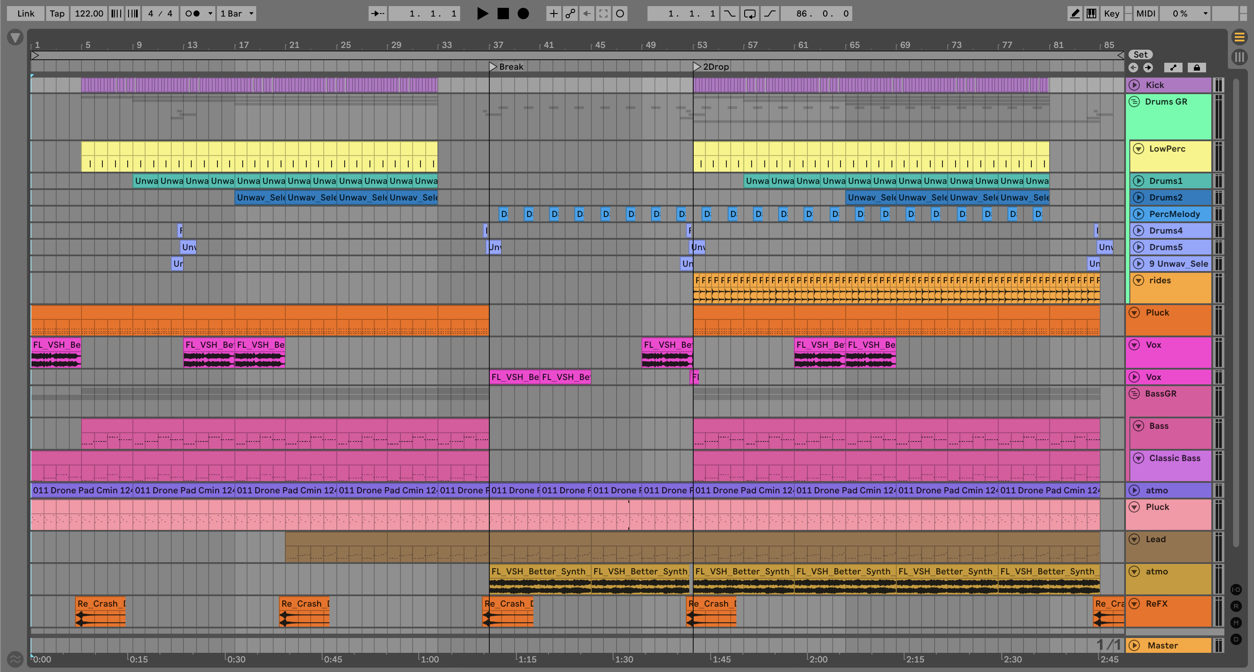This screenshot has height=672, width=1254.
Task: Unfold the Lead track
Action: [x=1134, y=539]
